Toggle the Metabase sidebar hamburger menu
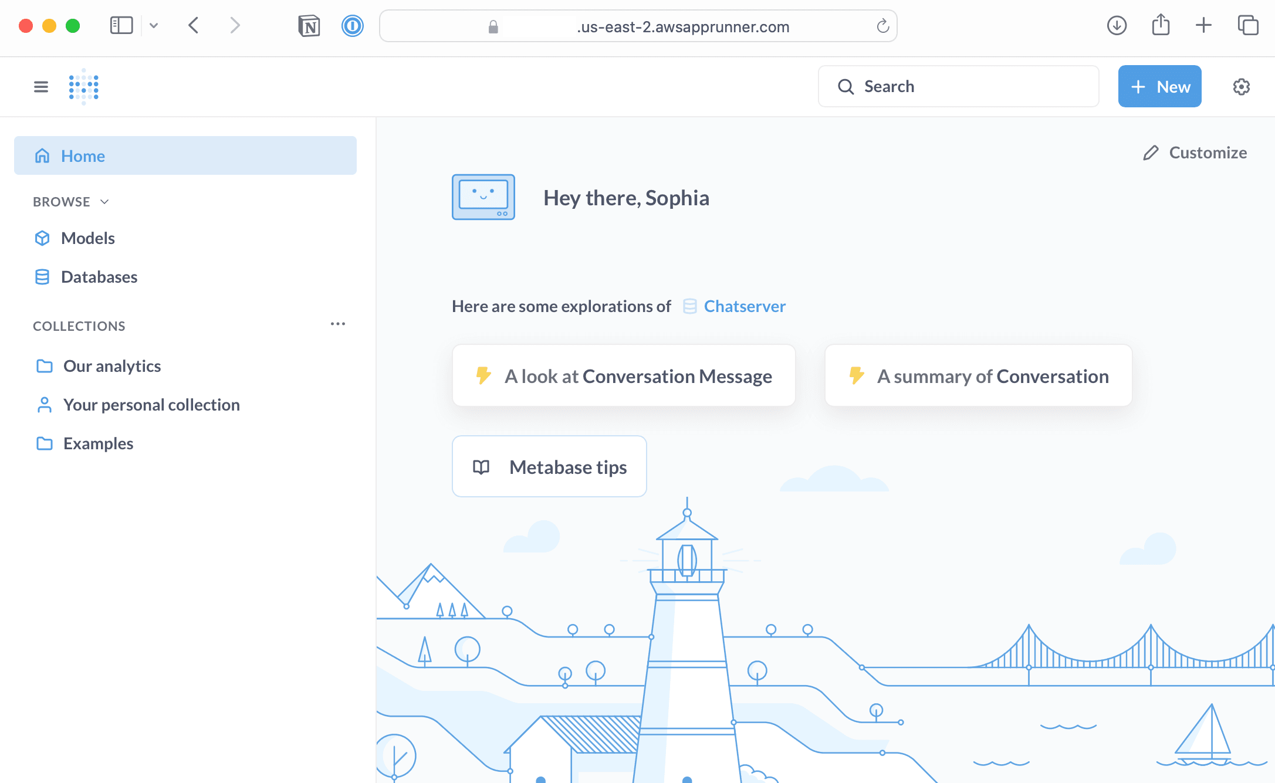Viewport: 1275px width, 783px height. point(41,87)
